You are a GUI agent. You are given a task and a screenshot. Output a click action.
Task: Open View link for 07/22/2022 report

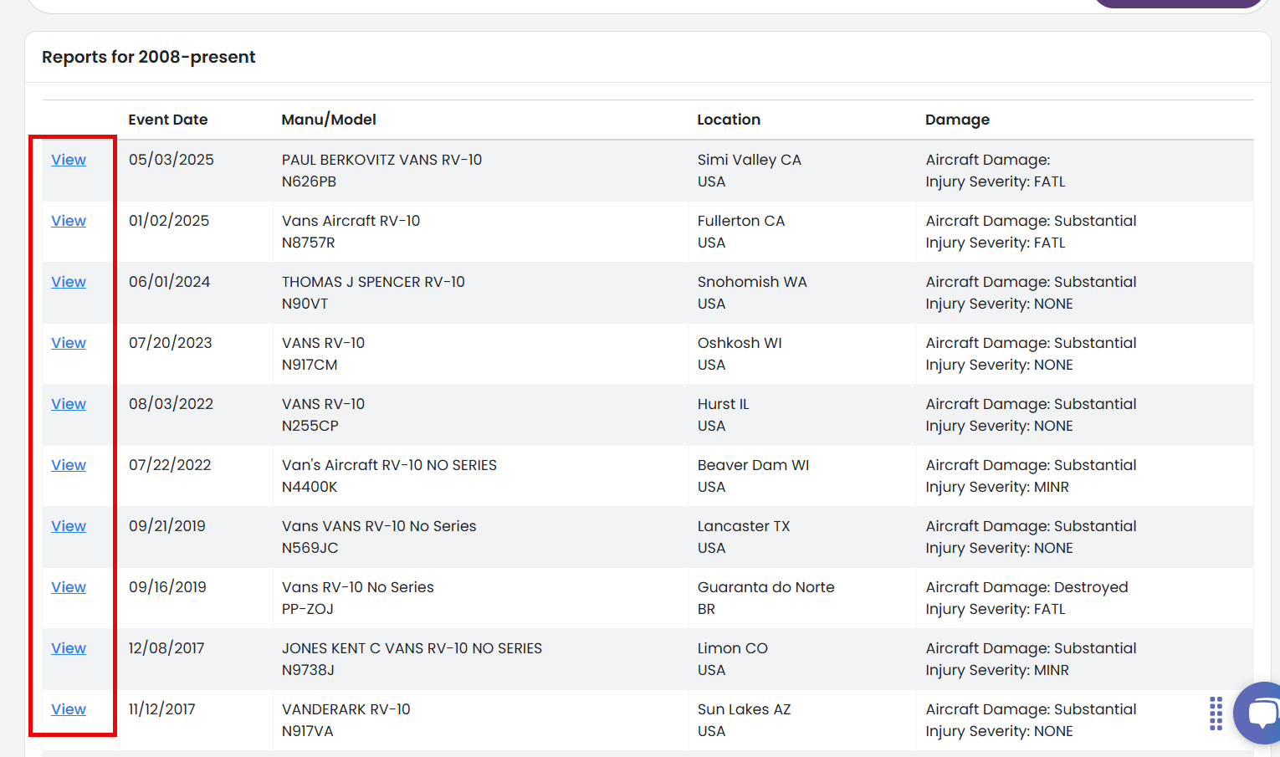(x=69, y=465)
